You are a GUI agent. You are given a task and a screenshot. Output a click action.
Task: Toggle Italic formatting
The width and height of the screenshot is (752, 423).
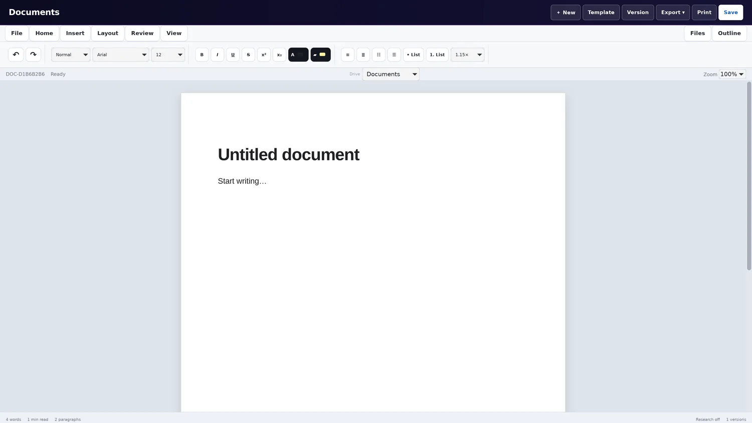(217, 55)
